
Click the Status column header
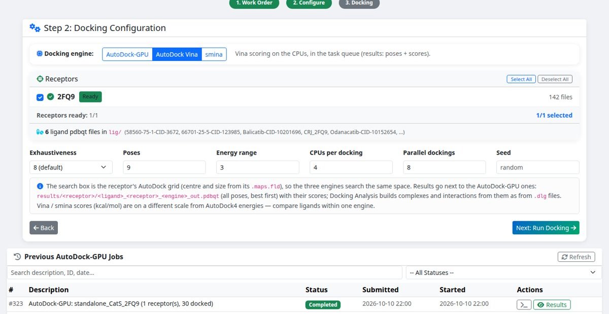point(317,290)
